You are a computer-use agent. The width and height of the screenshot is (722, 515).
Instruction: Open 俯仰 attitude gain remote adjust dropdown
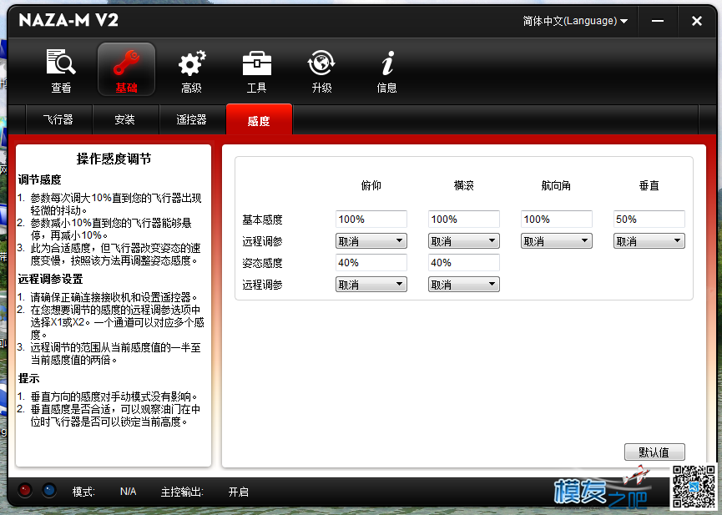pos(371,285)
